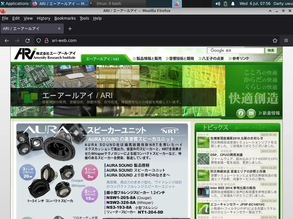Click the 検索 search button

click(x=271, y=50)
